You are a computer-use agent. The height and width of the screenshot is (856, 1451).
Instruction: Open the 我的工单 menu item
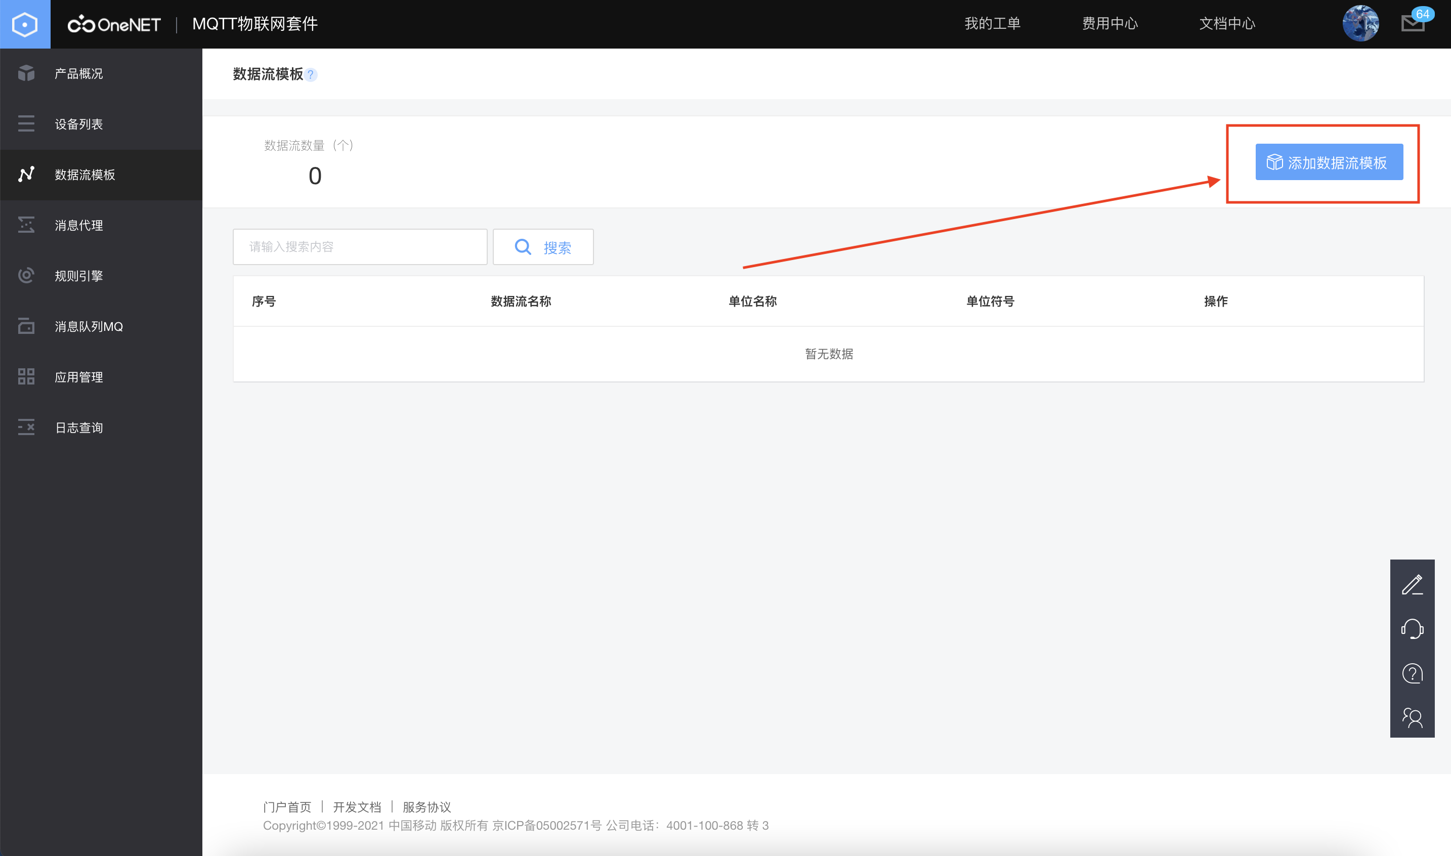click(x=993, y=23)
